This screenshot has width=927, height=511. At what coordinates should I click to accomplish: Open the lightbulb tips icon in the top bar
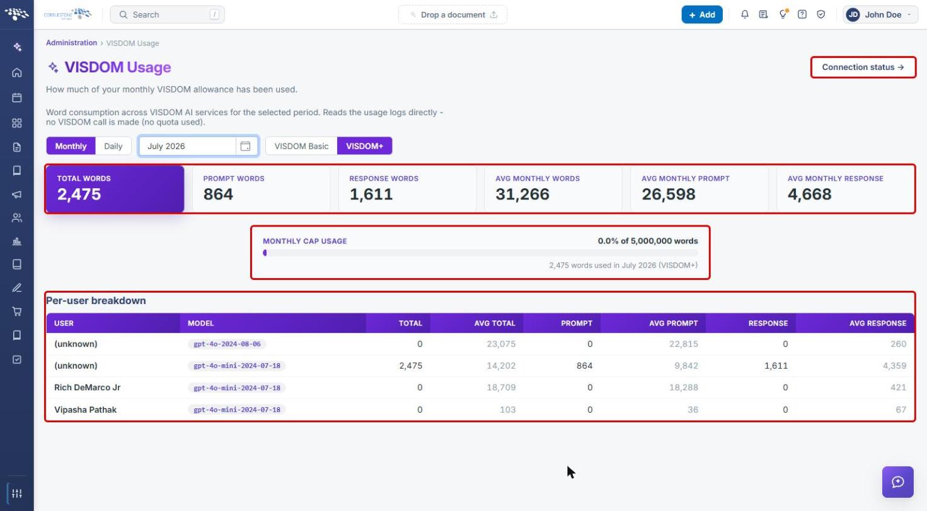[783, 14]
